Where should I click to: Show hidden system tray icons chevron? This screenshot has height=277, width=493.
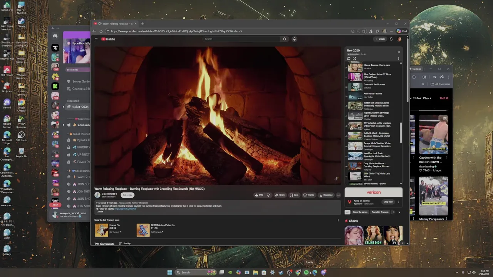click(x=457, y=272)
